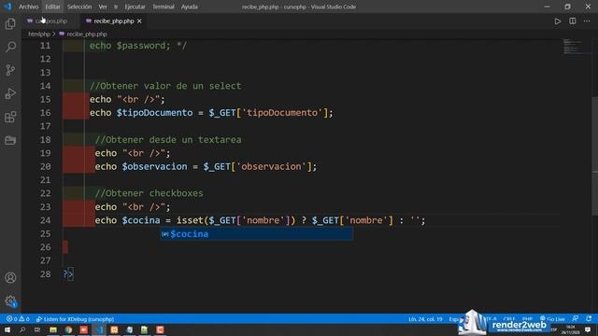Open the Editar menu
Screen dimensions: 598x336
(x=52, y=7)
